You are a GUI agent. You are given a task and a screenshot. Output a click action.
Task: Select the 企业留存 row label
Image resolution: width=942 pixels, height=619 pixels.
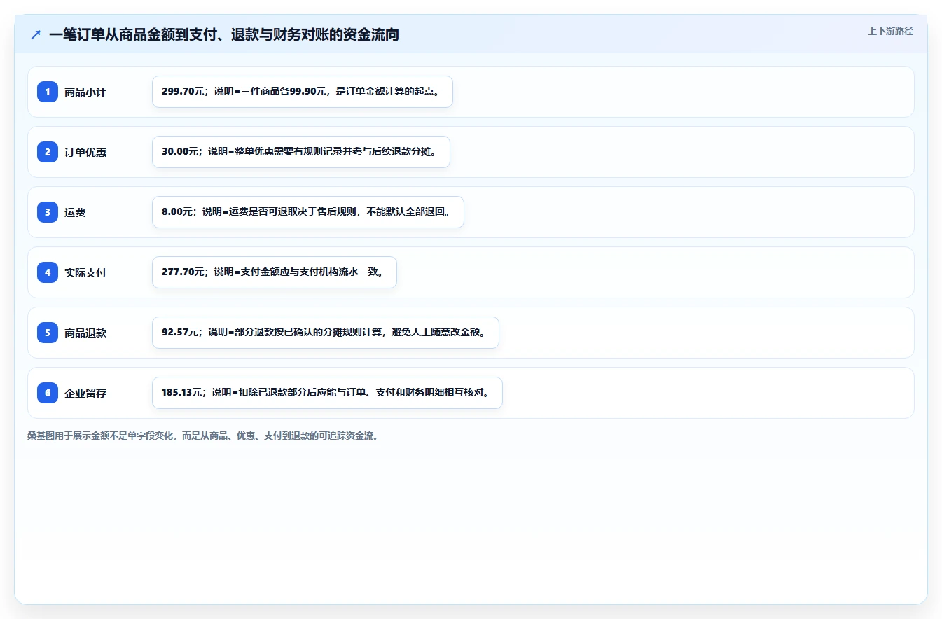[85, 393]
